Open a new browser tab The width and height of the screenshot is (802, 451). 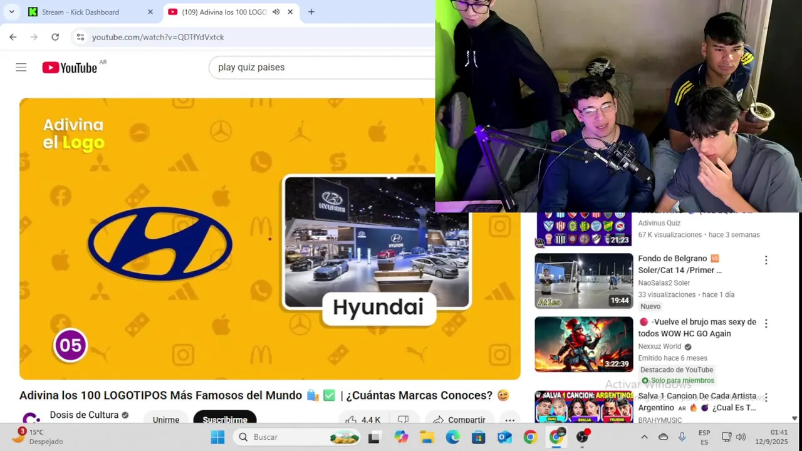(311, 12)
